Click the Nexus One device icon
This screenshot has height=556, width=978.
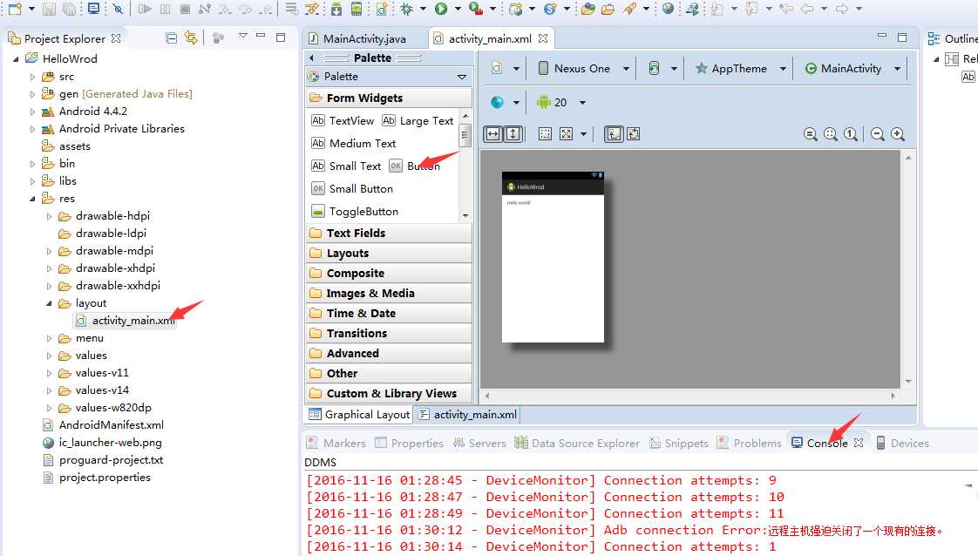pos(543,68)
